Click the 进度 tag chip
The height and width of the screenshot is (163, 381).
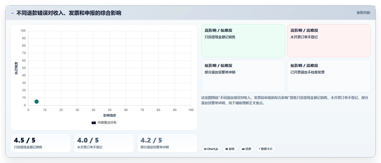(x=246, y=149)
